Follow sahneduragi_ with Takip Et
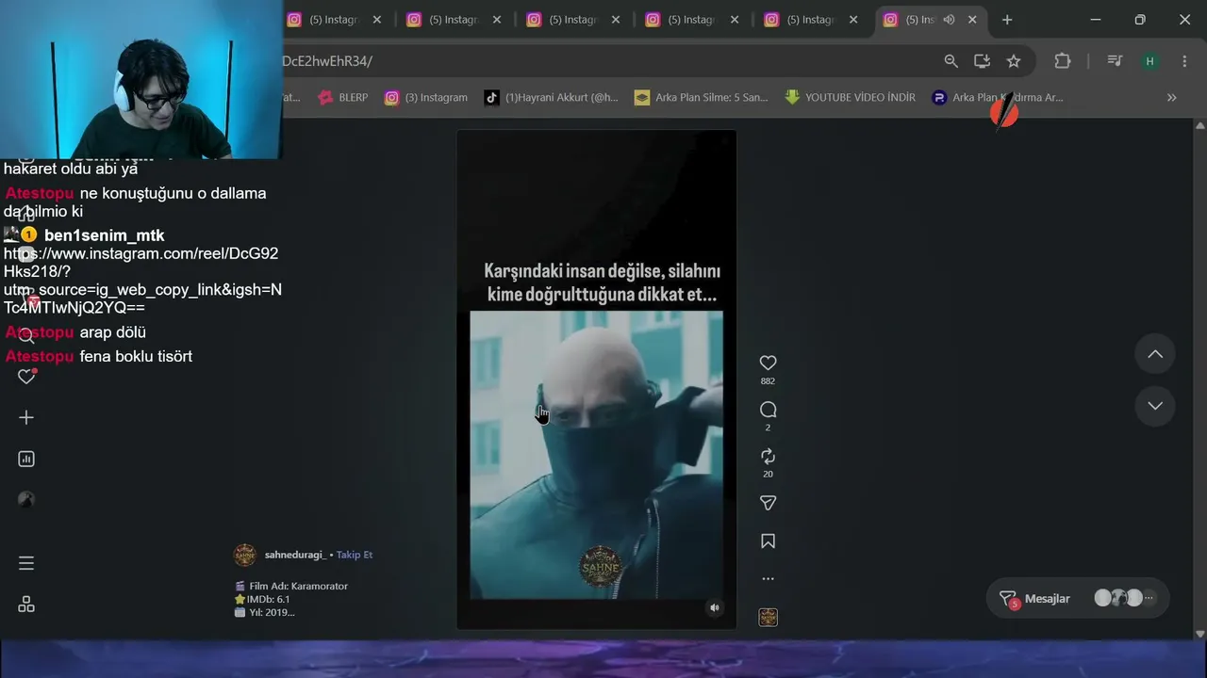 point(355,555)
